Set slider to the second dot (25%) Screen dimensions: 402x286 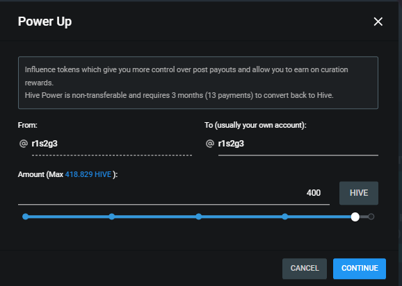click(x=112, y=217)
